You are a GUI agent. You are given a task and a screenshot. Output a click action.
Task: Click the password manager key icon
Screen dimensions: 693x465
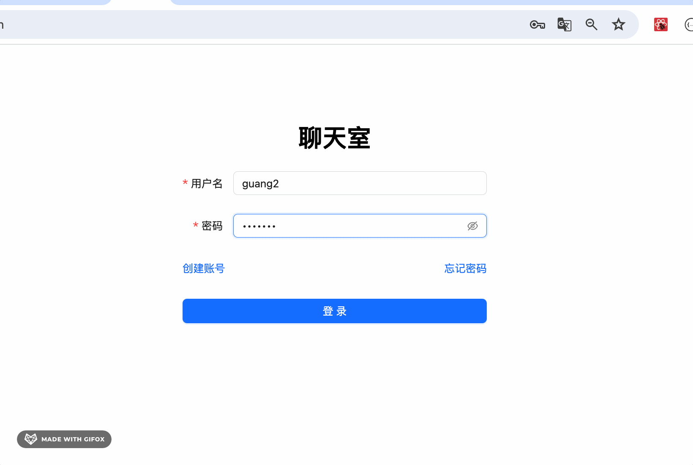click(537, 25)
